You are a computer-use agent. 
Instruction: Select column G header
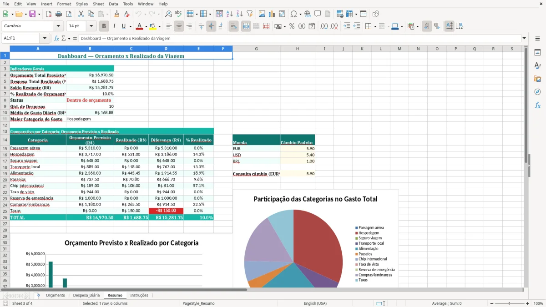(x=256, y=49)
